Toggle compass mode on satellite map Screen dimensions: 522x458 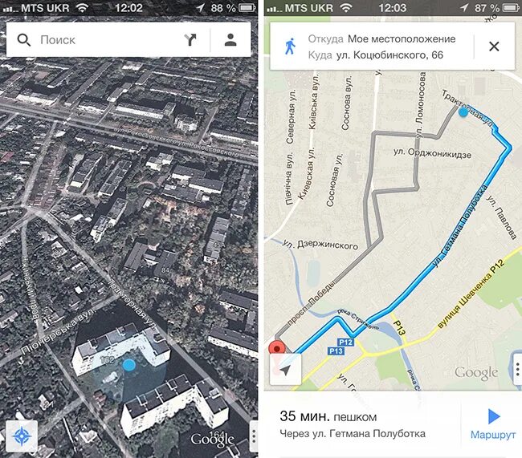[x=22, y=436]
